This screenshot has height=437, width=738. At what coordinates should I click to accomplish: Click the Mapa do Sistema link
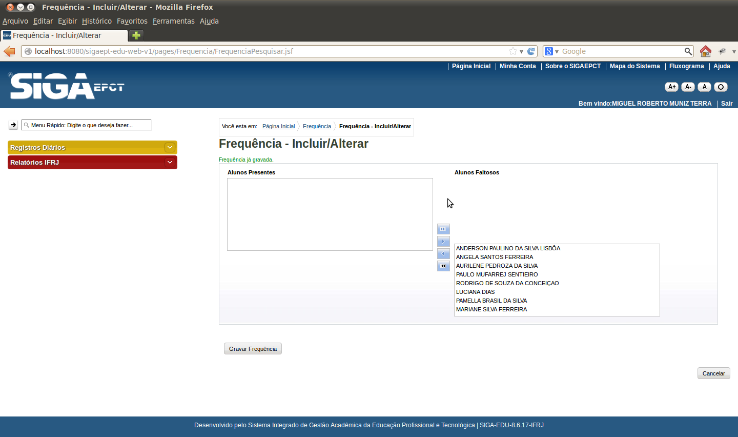[634, 66]
